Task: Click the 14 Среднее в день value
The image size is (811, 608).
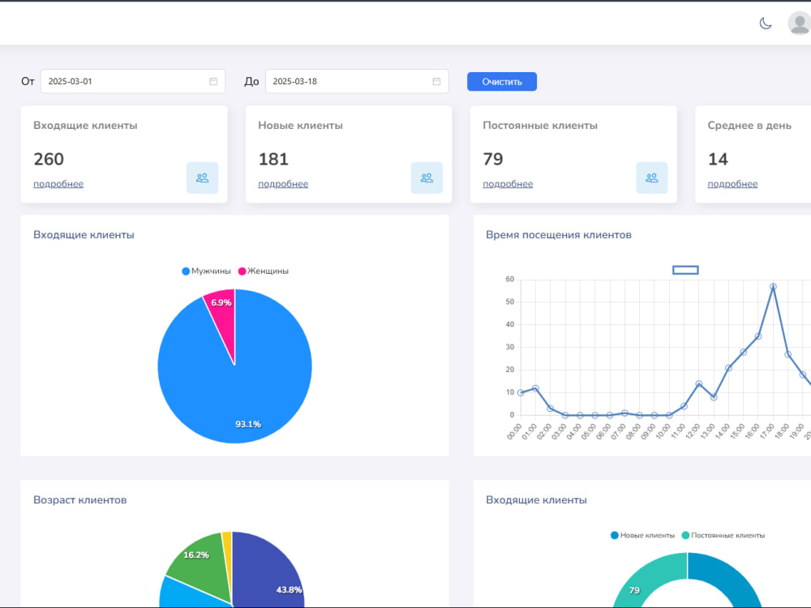Action: 718,159
